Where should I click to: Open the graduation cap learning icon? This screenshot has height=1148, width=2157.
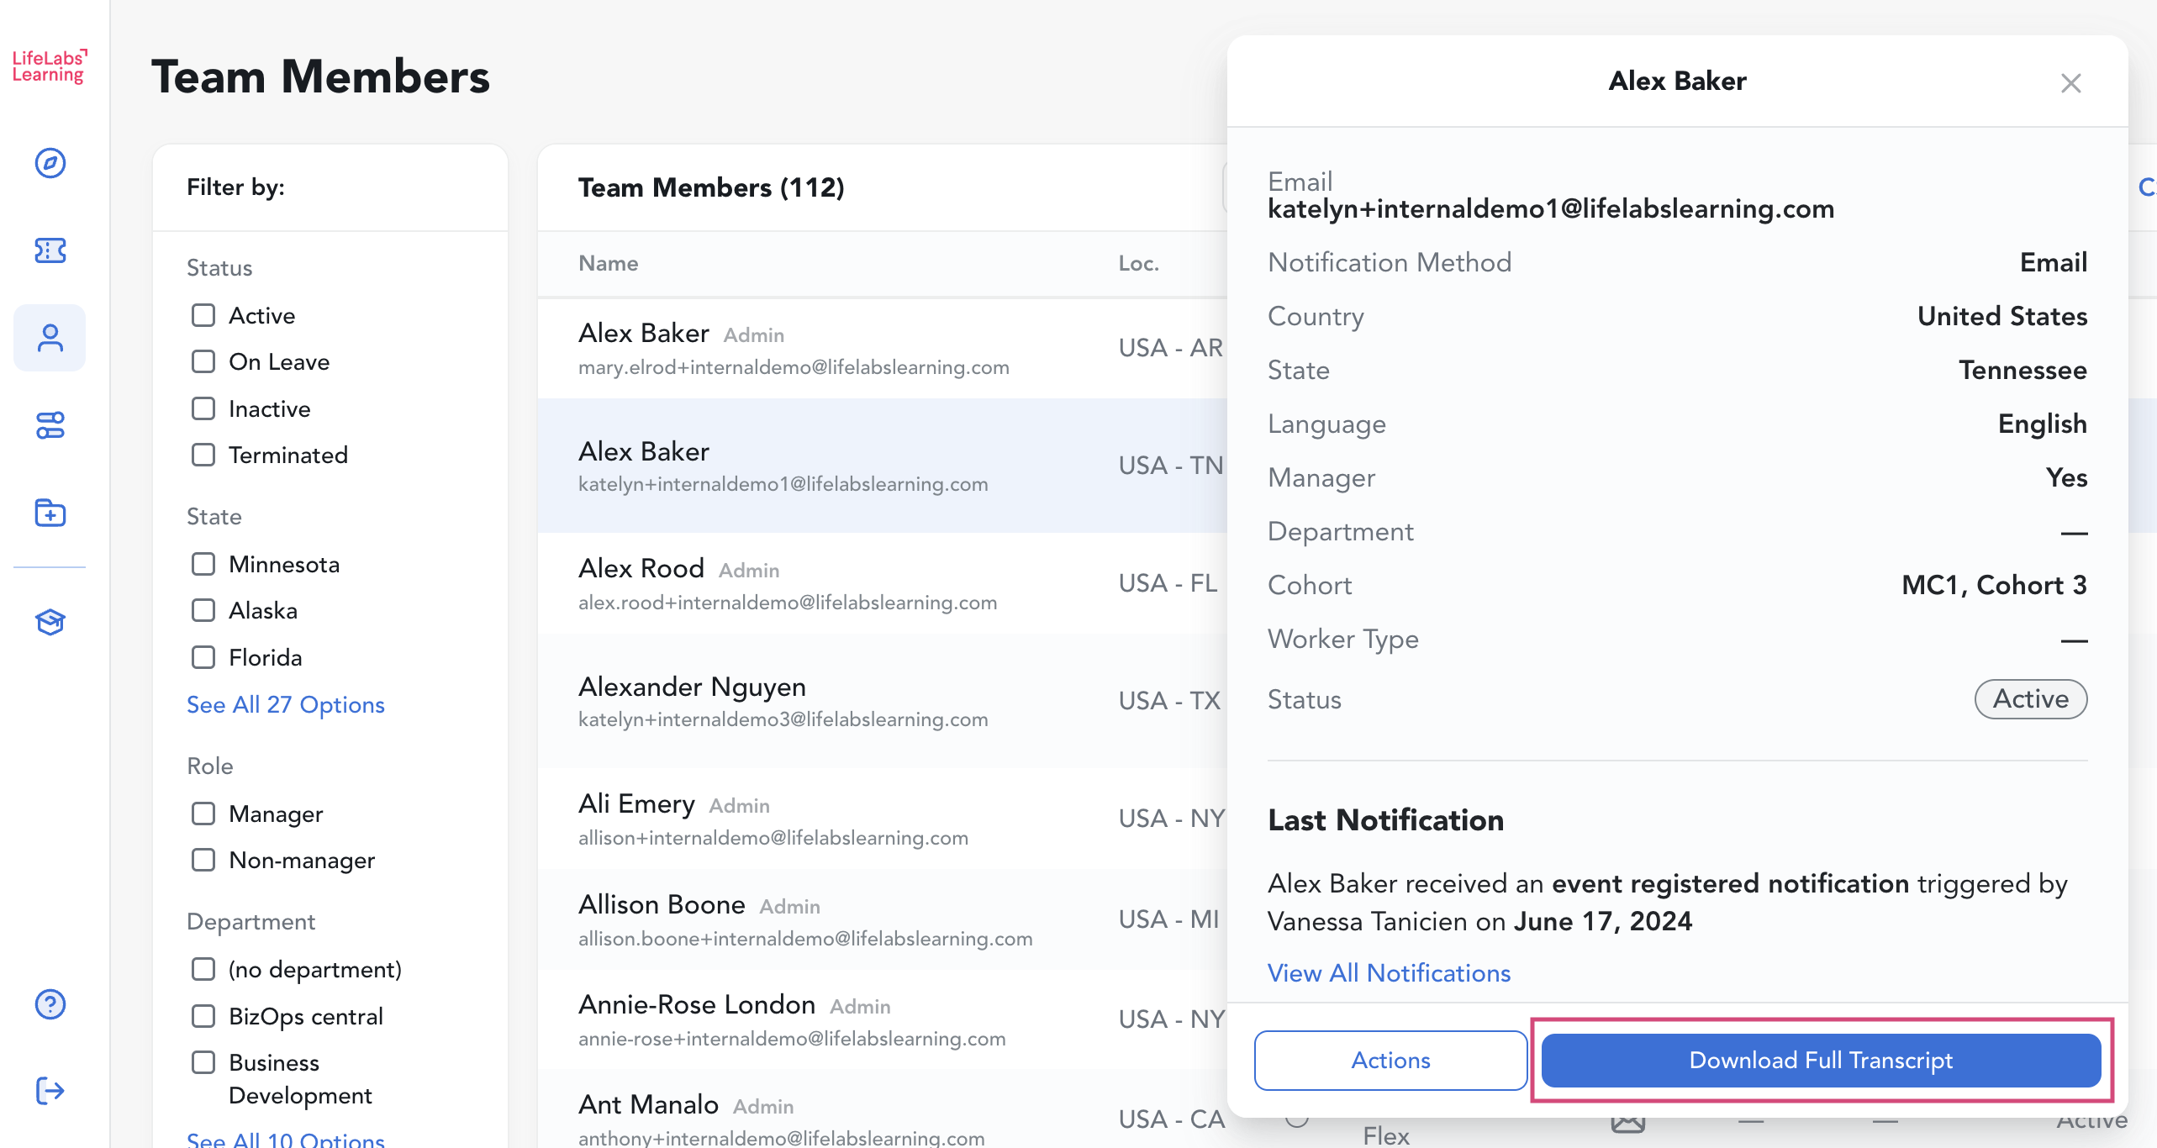coord(50,622)
